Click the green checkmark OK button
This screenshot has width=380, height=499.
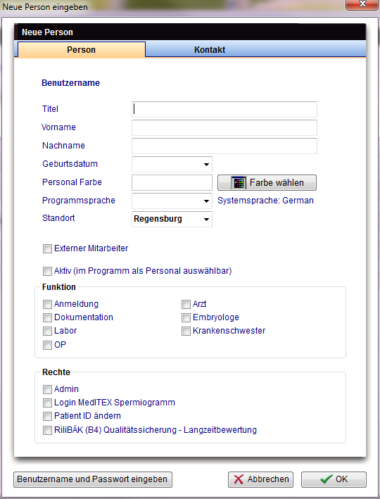pos(334,479)
